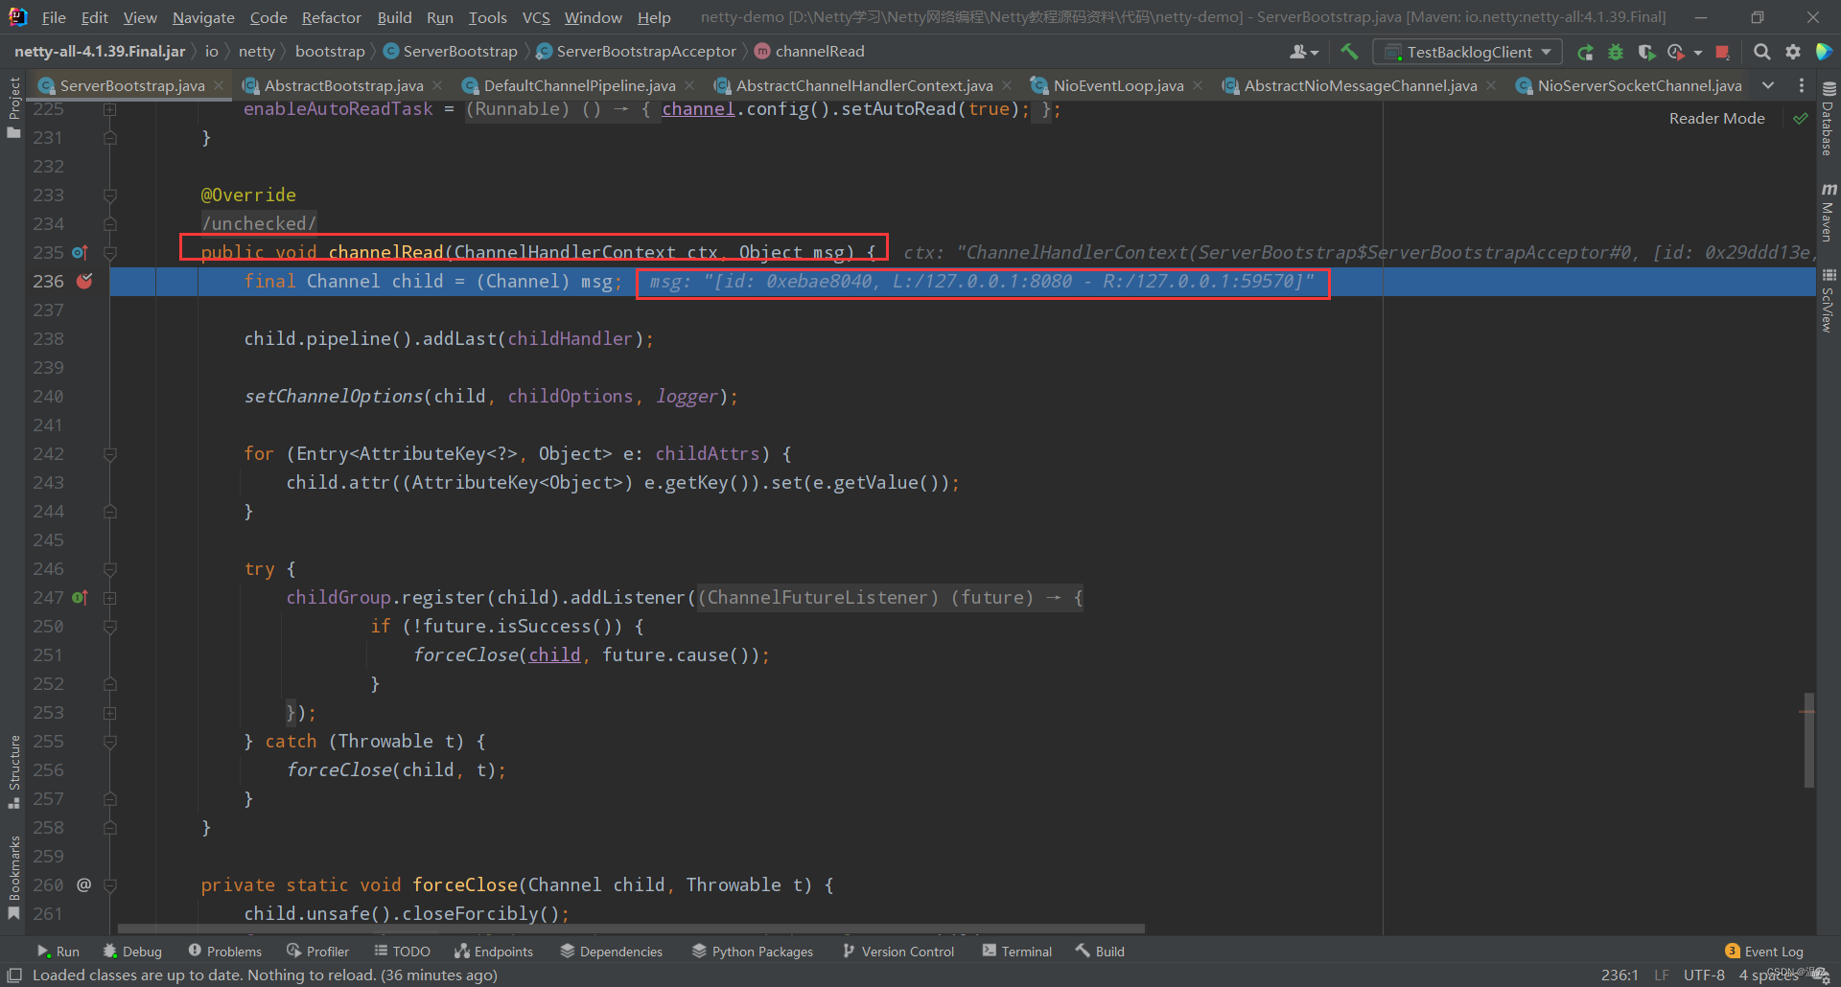Switch to AbstractBootstrap.java tab
The width and height of the screenshot is (1841, 987).
pos(343,85)
